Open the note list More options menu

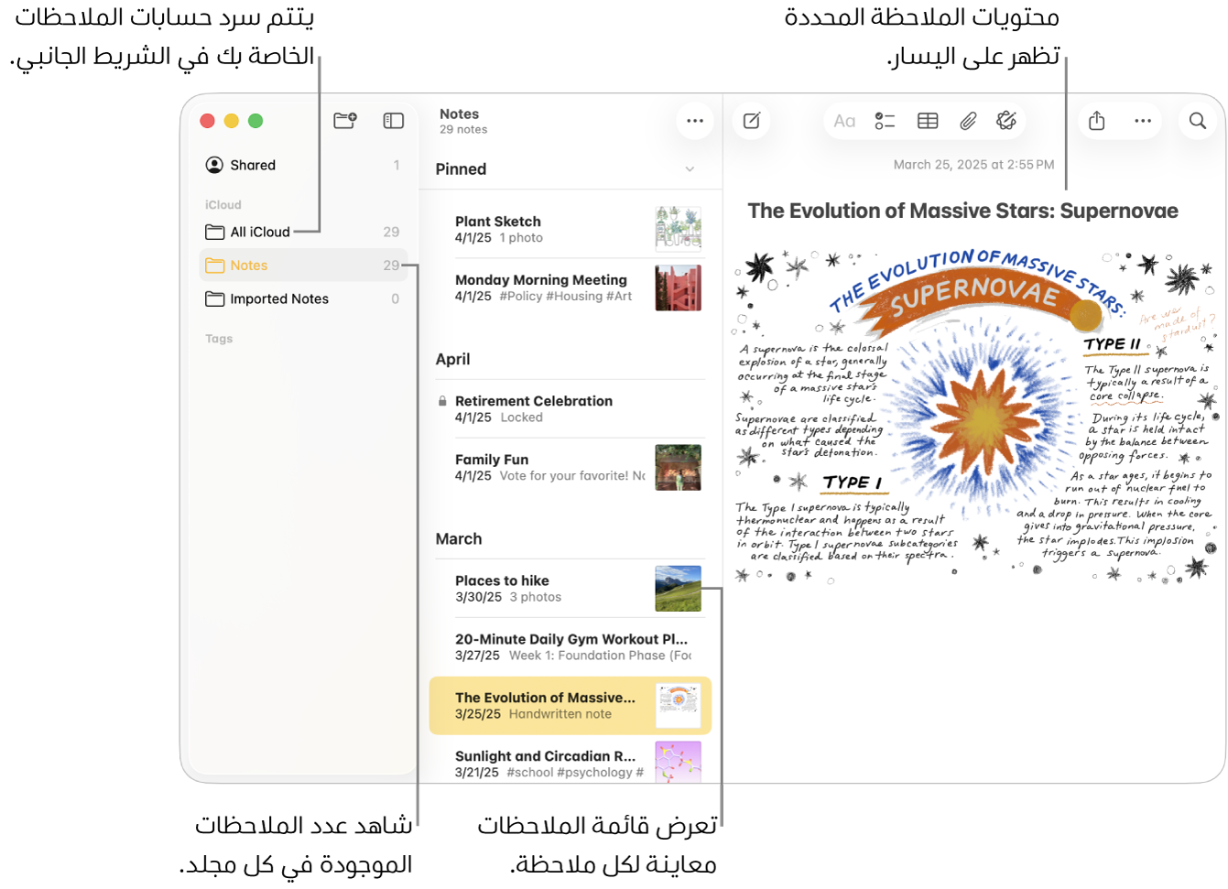(695, 121)
